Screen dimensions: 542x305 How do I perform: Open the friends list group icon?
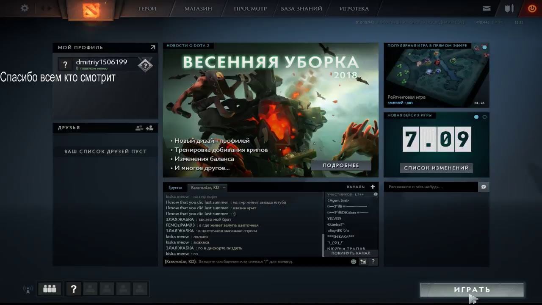[x=139, y=128]
